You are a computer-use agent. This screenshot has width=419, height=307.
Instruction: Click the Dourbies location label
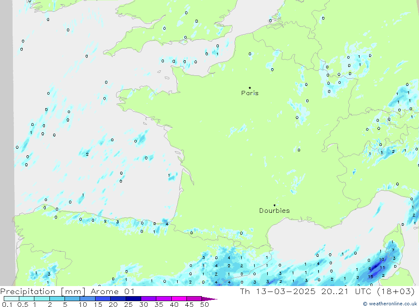click(274, 211)
